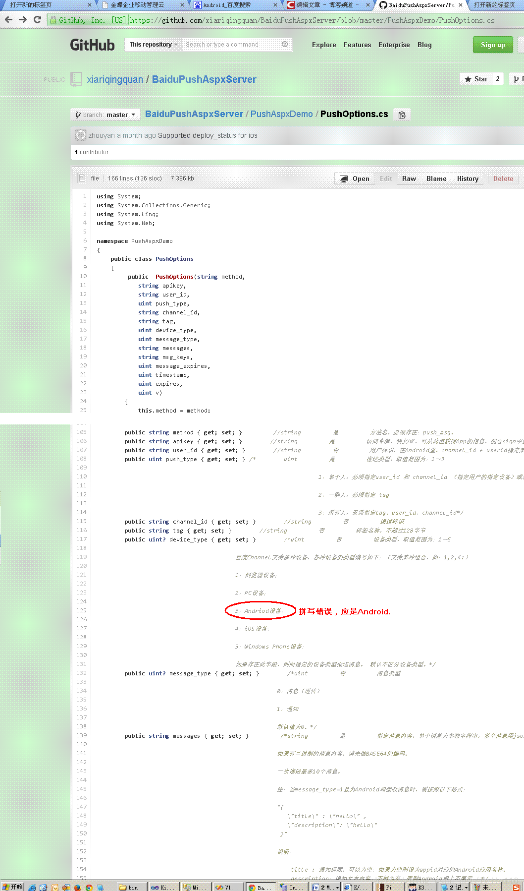Image resolution: width=524 pixels, height=891 pixels.
Task: Click the file document icon in the file header
Action: (x=82, y=178)
